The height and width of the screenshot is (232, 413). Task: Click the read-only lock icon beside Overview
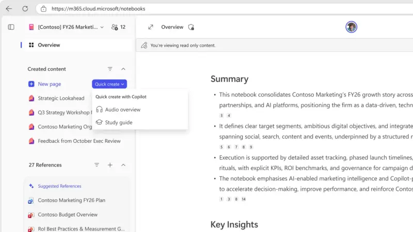coord(191,27)
